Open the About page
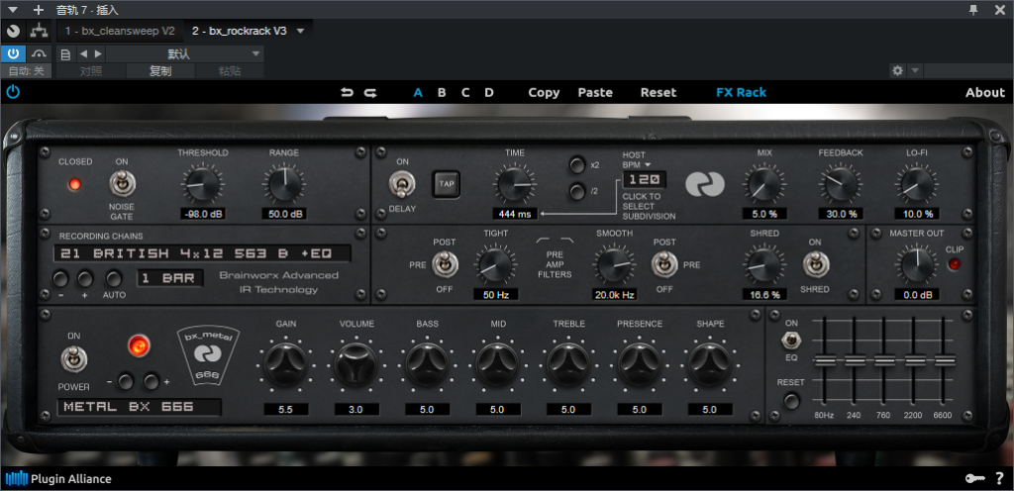This screenshot has height=491, width=1014. 985,92
